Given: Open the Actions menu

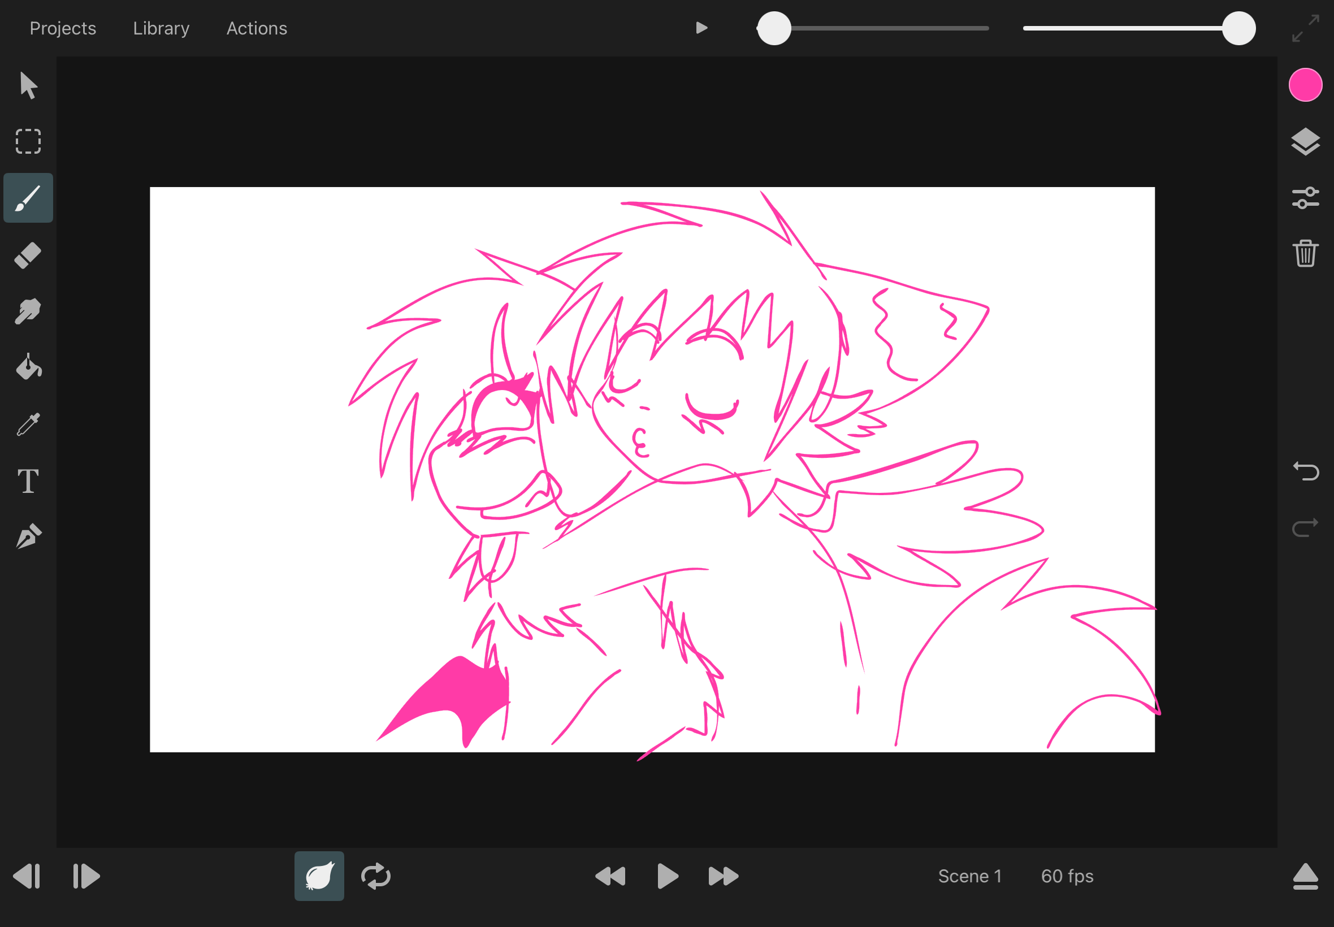Looking at the screenshot, I should click(x=257, y=28).
